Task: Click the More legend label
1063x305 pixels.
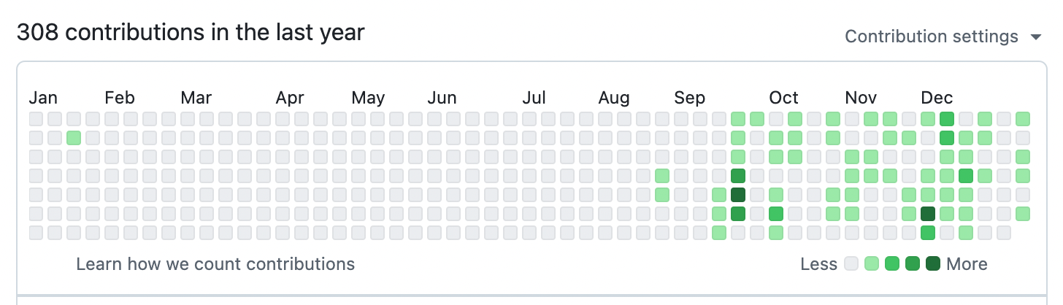Action: [967, 264]
